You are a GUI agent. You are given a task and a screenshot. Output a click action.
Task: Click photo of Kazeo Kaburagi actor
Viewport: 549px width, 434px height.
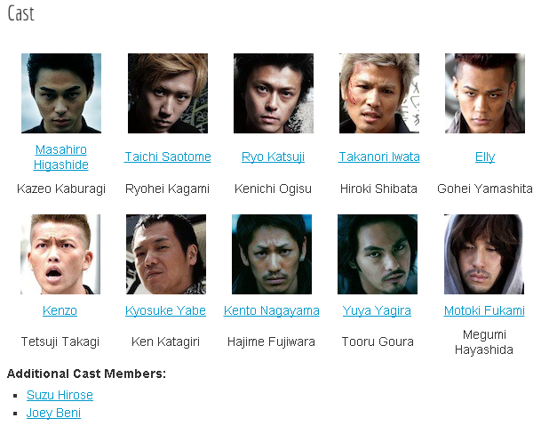point(61,93)
